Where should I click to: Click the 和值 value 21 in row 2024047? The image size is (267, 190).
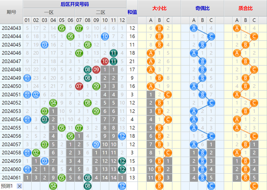click(132, 61)
